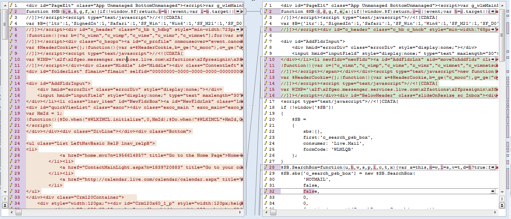Click right line 30 "'HOTMAIL'," text
This screenshot has height=219, width=511.
[317, 179]
